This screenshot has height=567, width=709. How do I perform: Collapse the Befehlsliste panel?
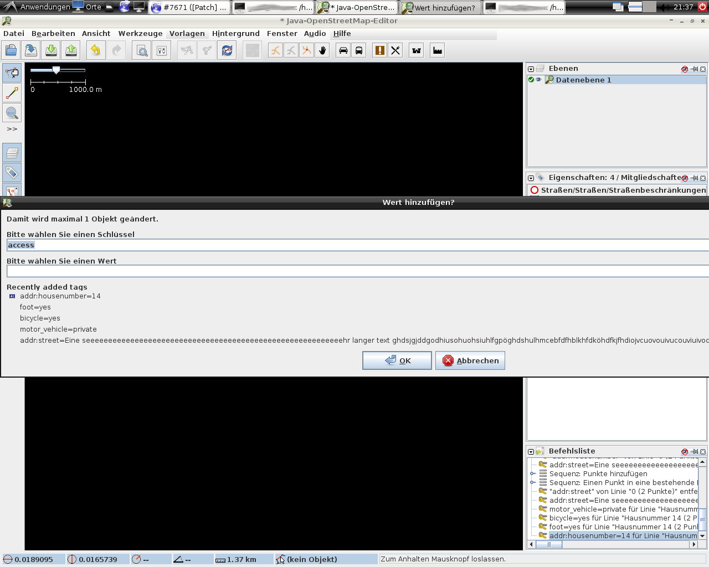[x=531, y=452]
